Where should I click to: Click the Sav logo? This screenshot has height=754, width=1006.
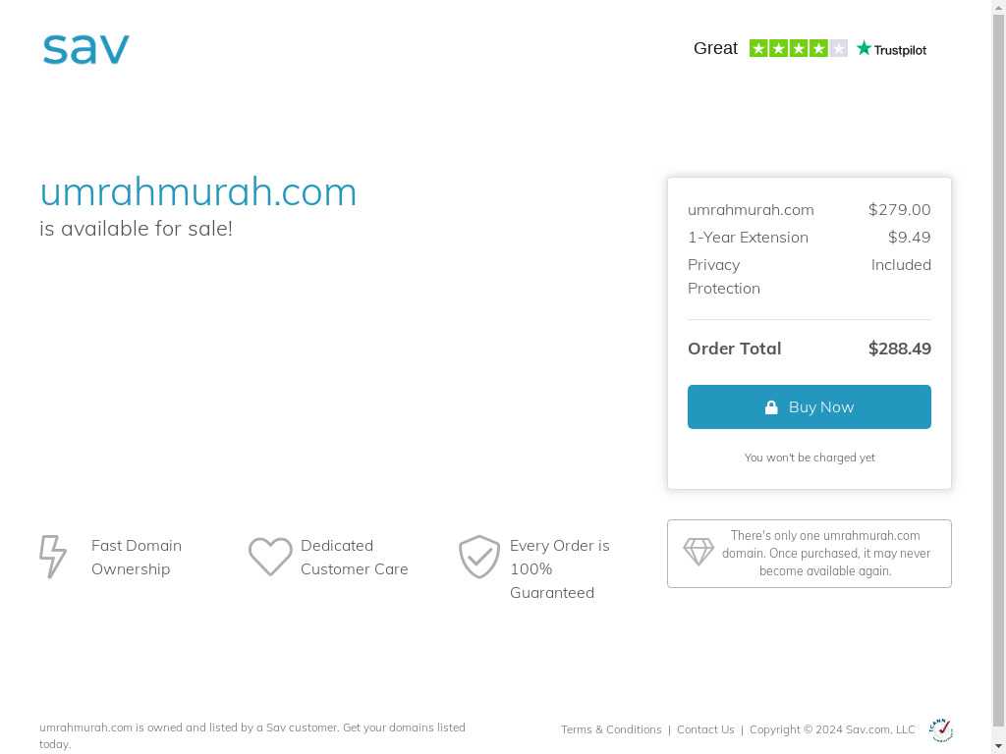[x=86, y=49]
